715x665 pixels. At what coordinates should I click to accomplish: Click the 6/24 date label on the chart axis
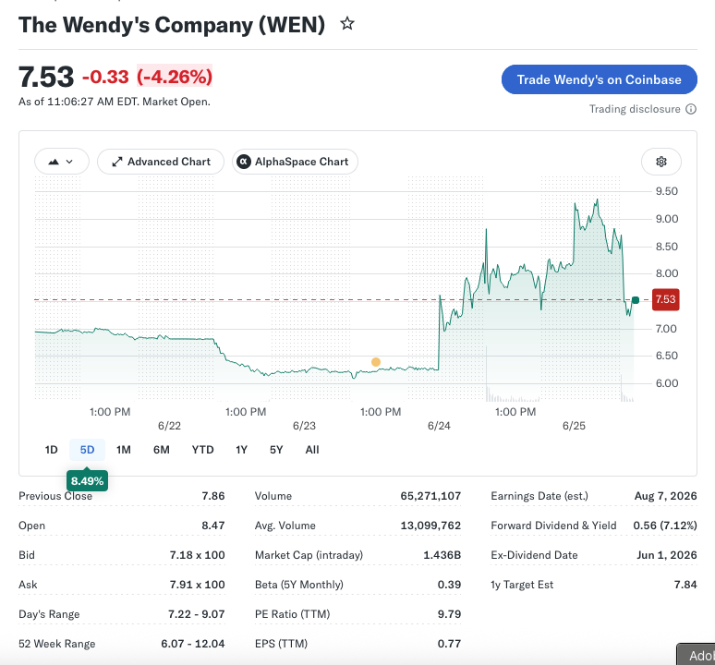pos(439,426)
